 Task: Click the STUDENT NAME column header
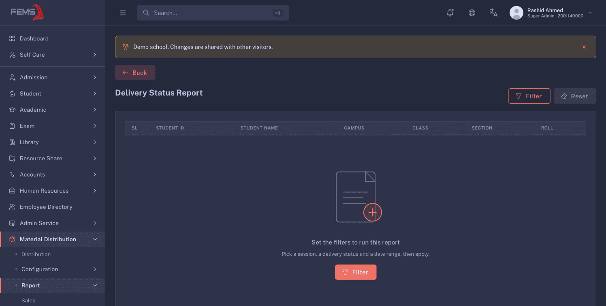click(x=259, y=128)
